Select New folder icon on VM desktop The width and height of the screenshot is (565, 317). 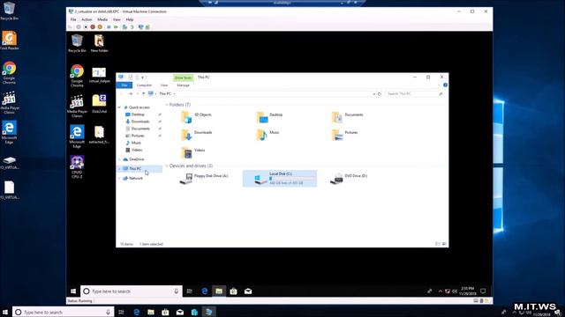[99, 43]
